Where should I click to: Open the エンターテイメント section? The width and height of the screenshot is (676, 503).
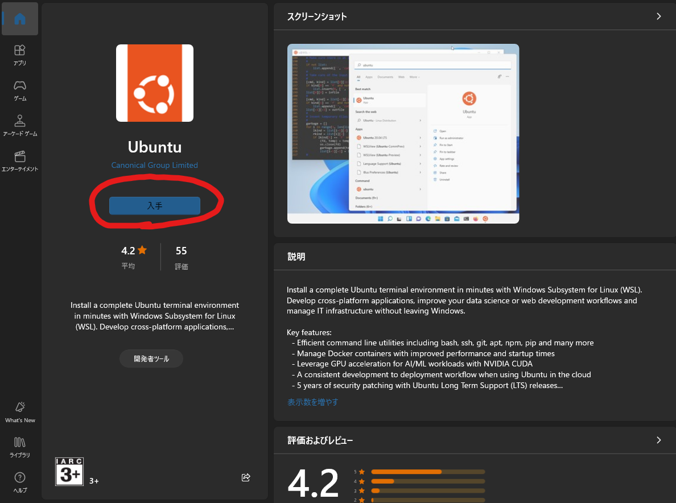pos(20,161)
